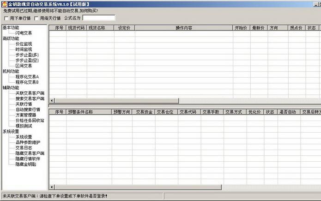The image size is (321, 201).
Task: Select 方案管理器 in the sidebar
Action: (25, 115)
